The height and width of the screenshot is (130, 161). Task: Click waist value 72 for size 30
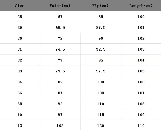pyautogui.click(x=60, y=38)
